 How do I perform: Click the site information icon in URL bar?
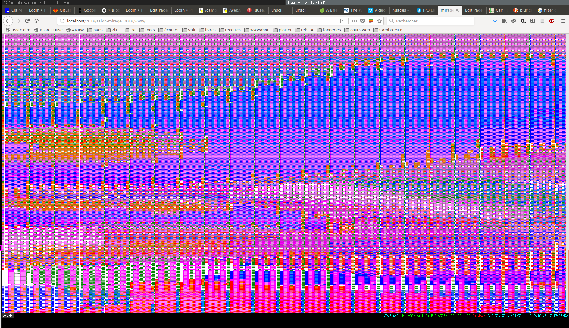click(x=62, y=21)
